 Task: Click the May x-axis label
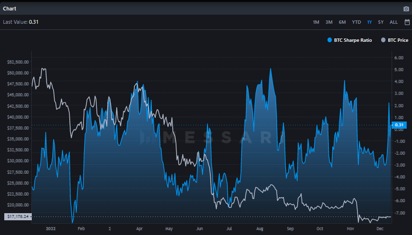[169, 228]
